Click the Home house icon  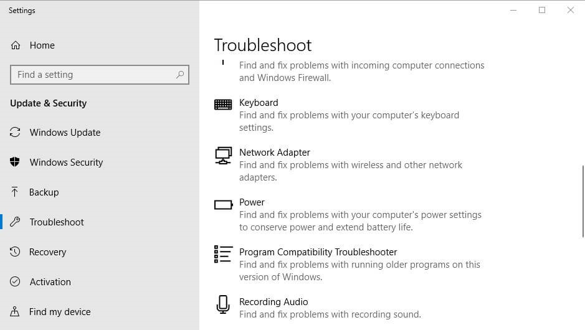click(x=16, y=45)
